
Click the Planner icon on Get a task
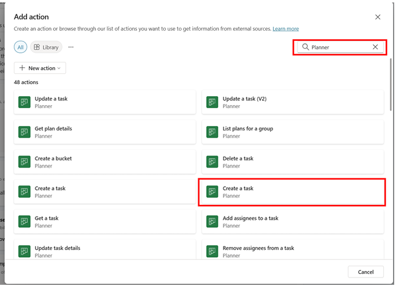[24, 222]
